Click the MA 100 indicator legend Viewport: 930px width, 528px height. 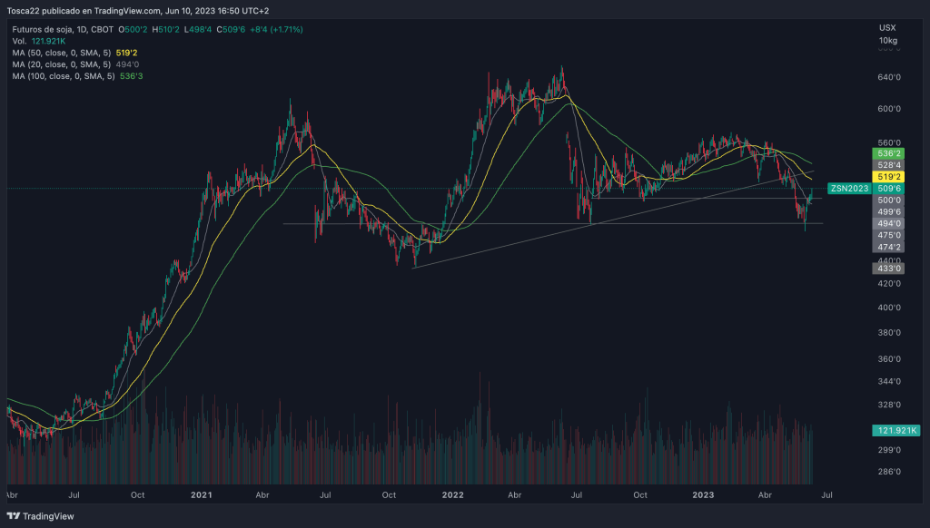pos(64,76)
